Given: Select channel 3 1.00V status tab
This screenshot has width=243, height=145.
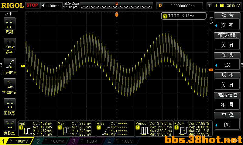Looking at the screenshot, I should point(86,141).
